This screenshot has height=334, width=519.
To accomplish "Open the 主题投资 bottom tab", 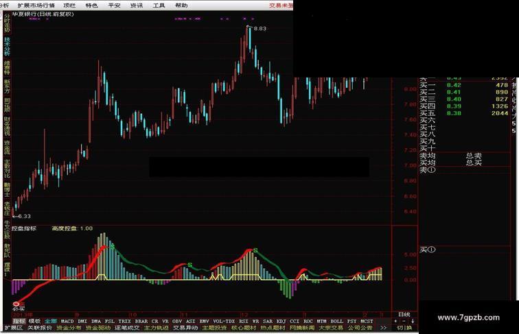I will tap(214, 328).
